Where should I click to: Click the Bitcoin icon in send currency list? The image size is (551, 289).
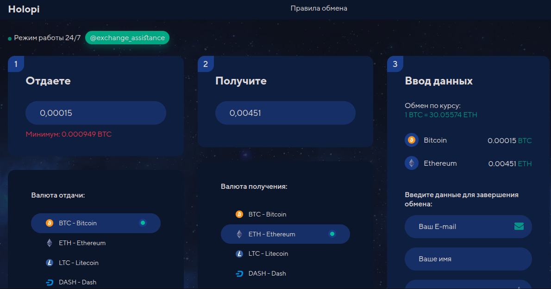pos(50,223)
